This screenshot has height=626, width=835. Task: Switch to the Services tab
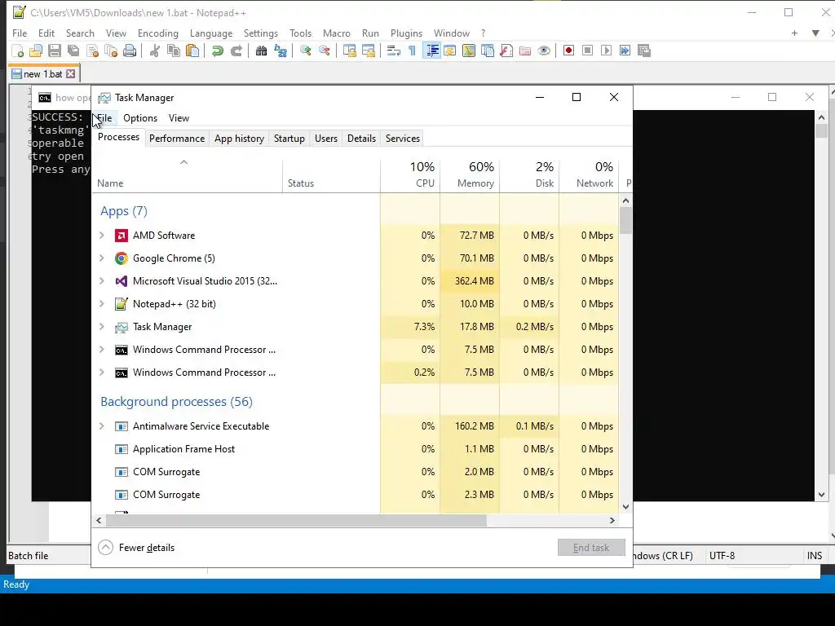[403, 139]
